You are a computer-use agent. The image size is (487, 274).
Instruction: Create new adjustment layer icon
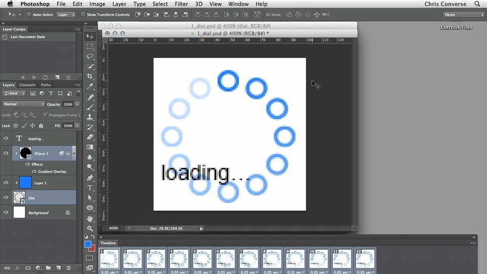pos(38,268)
